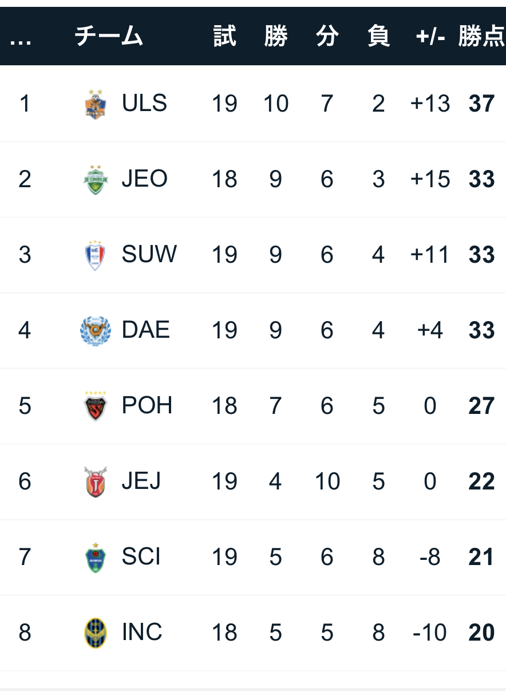Viewport: 506px width, 691px height.
Task: Click the 勝 wins column header
Action: [x=275, y=37]
